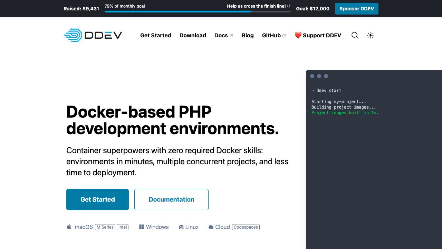Click the 'ddev start' terminal command

click(x=329, y=91)
